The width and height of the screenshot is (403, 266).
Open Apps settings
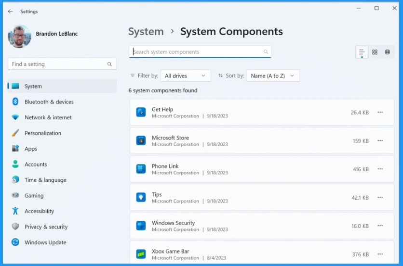(x=62, y=149)
